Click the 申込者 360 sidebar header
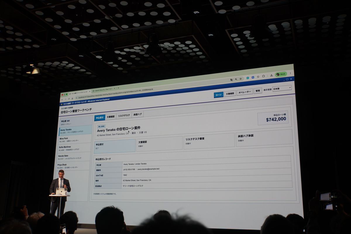 pyautogui.click(x=75, y=122)
